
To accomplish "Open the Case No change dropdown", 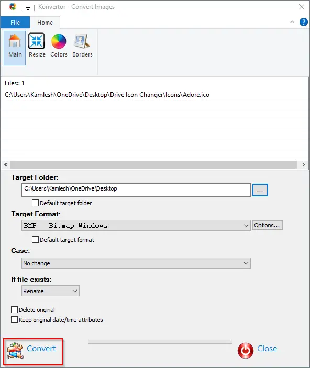I will point(136,263).
